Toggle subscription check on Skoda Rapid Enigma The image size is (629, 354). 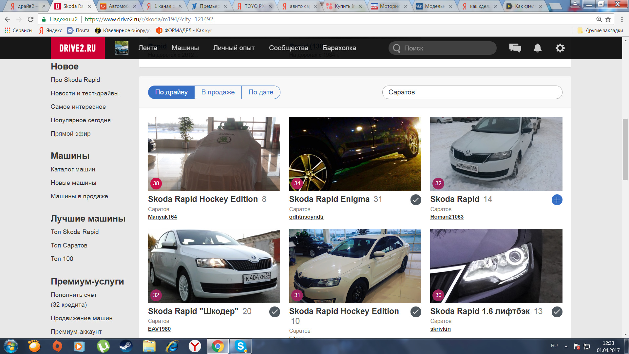(x=416, y=200)
